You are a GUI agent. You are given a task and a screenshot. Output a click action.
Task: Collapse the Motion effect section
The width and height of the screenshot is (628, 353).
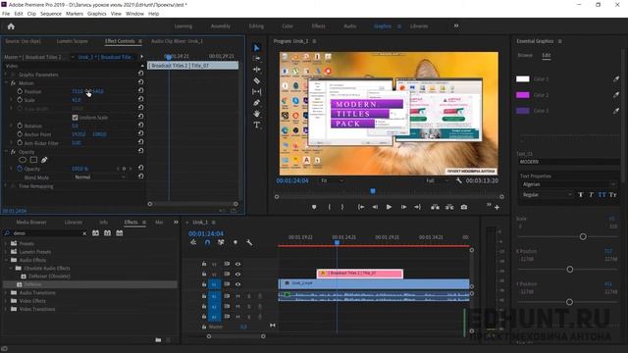[6, 83]
